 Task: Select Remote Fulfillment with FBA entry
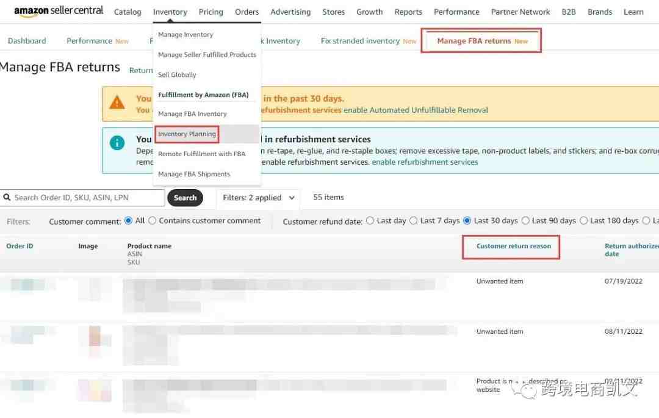pyautogui.click(x=202, y=154)
